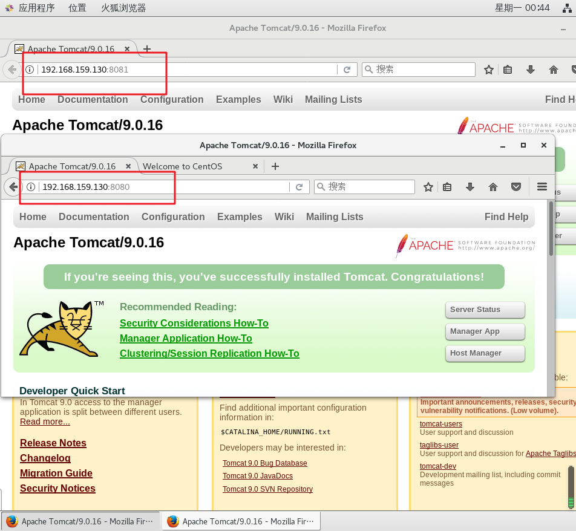Click the 8080 address bar in the front window
Image resolution: width=576 pixels, height=531 pixels.
[x=164, y=187]
